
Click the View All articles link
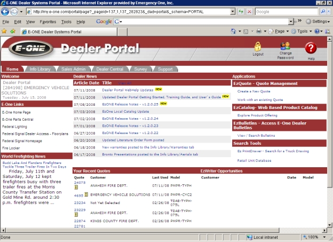[x=125, y=83]
